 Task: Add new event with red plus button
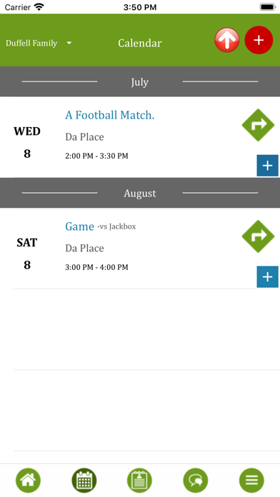pos(259,40)
